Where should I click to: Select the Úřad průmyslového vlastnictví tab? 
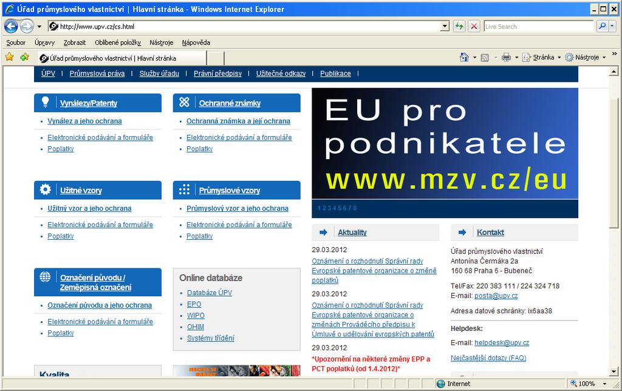point(121,58)
